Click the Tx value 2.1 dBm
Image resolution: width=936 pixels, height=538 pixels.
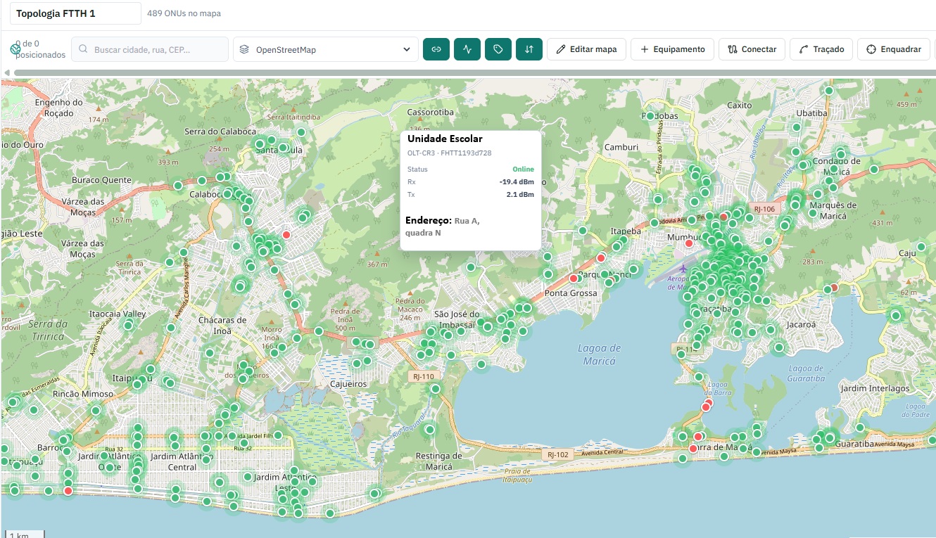click(520, 194)
